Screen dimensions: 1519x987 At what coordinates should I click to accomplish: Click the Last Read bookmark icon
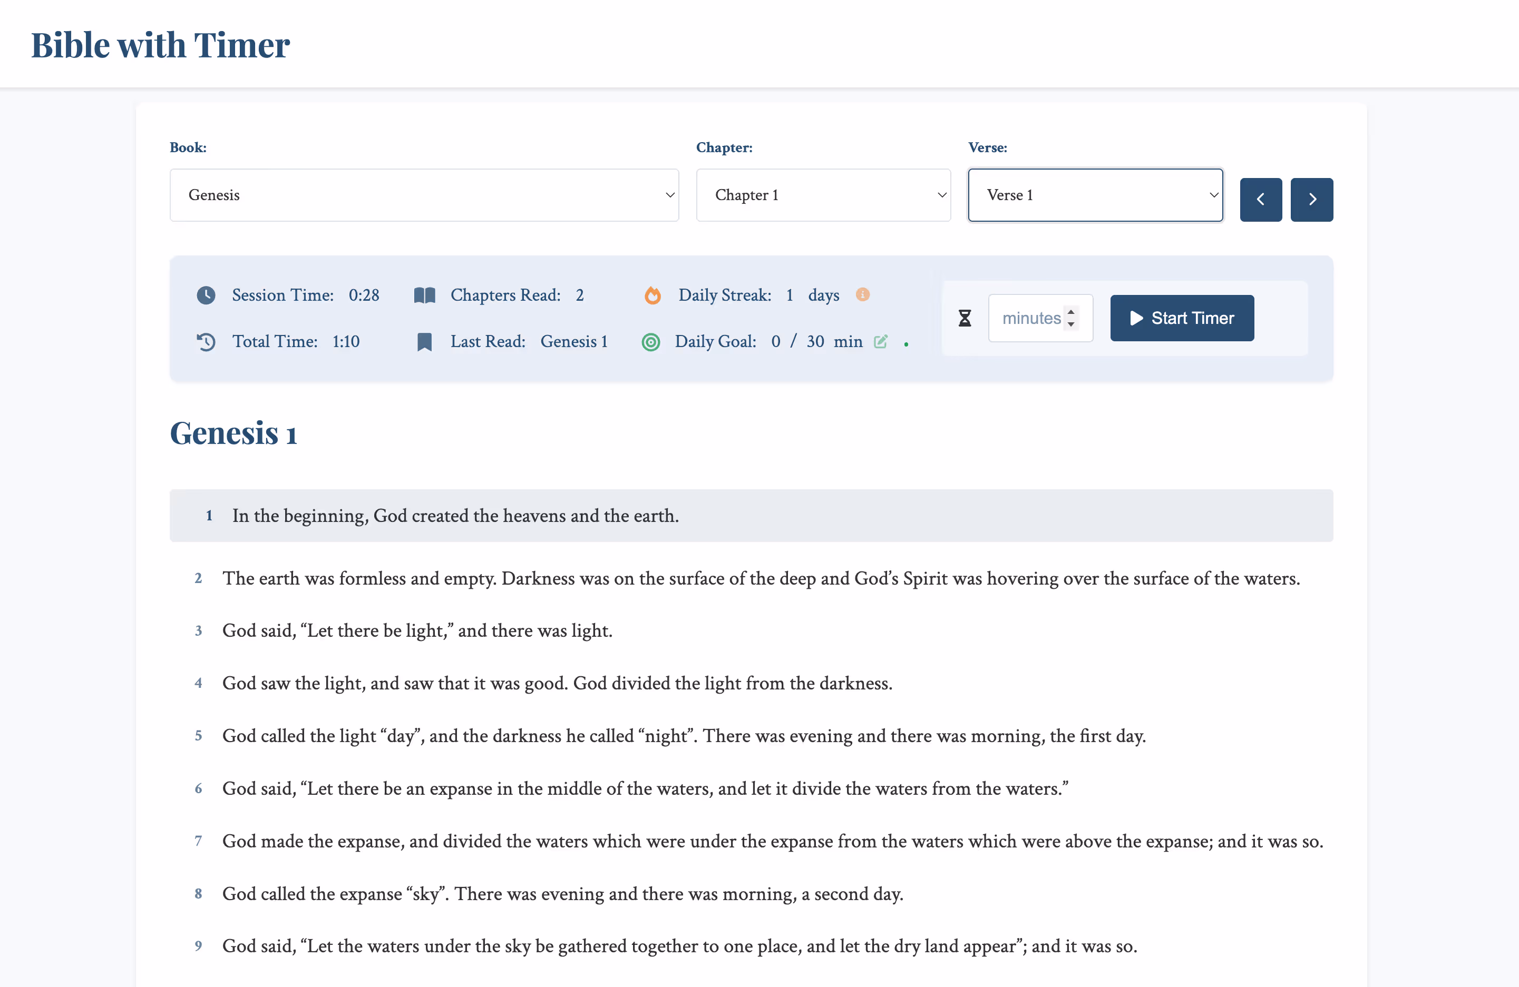point(424,342)
